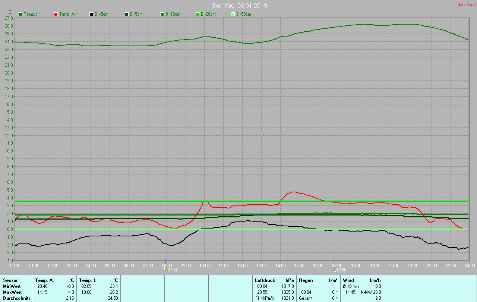Select the Wind column header
This screenshot has width=477, height=302.
[x=348, y=280]
